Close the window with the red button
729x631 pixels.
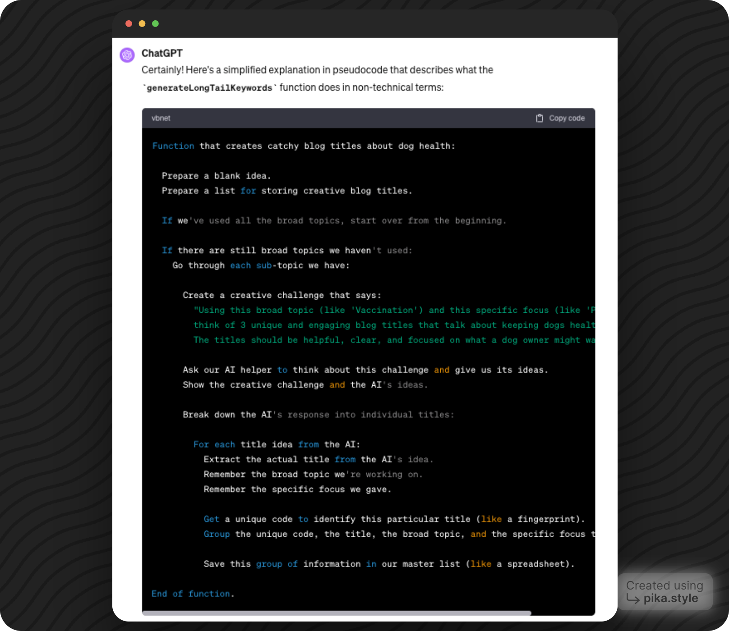point(129,23)
